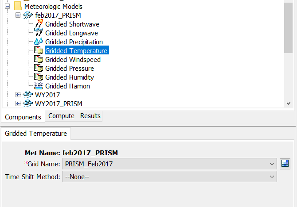The image size is (297, 207).
Task: Switch to the Results tab
Action: pos(90,116)
